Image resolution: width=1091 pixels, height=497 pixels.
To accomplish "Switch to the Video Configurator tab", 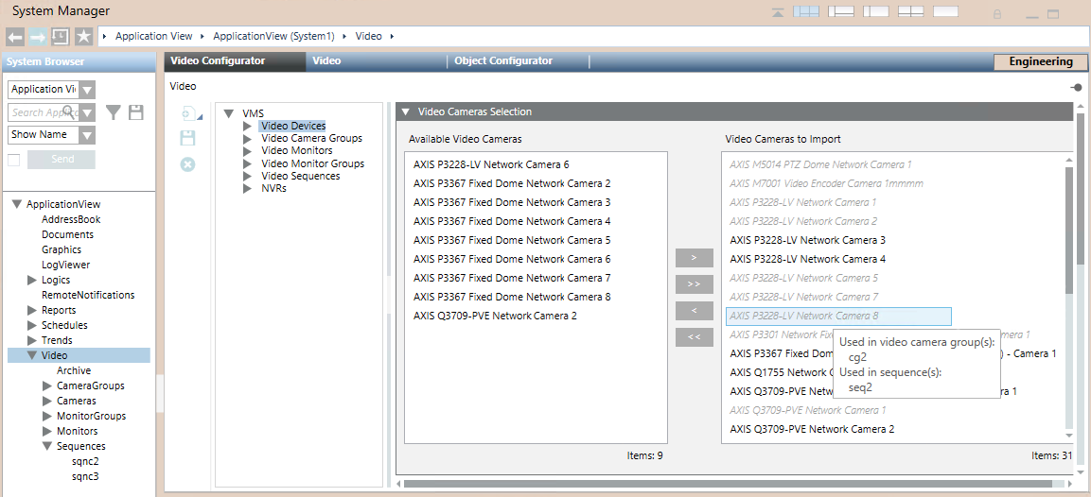I will [x=235, y=61].
